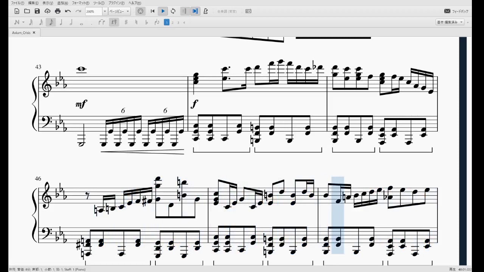Select voice 3
The image size is (484, 272).
click(178, 22)
